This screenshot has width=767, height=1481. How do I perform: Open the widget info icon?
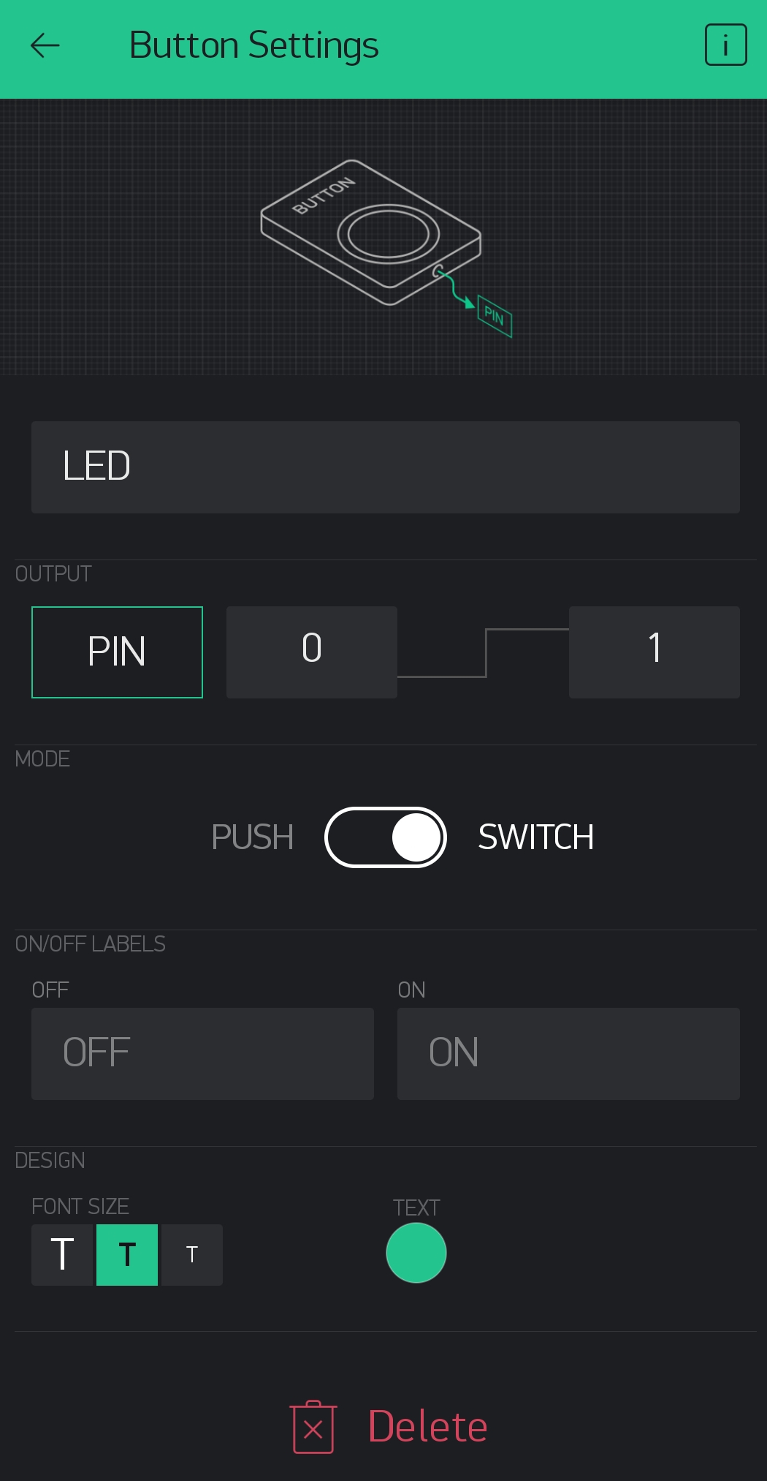click(725, 45)
